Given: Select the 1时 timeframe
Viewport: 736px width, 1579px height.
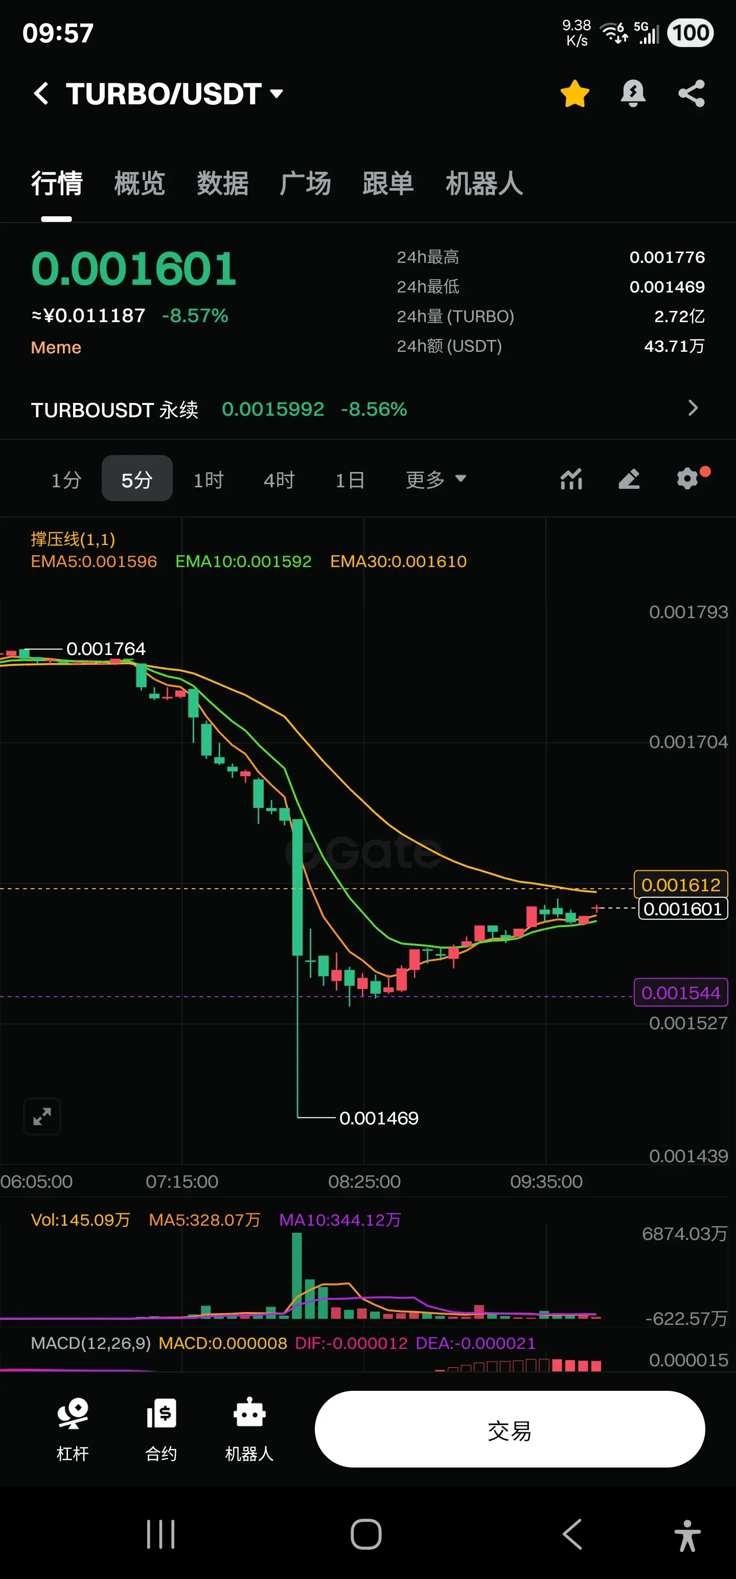Looking at the screenshot, I should [x=209, y=479].
